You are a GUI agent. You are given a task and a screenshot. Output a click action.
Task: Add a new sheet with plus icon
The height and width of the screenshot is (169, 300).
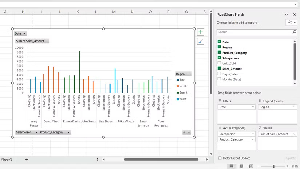point(27,160)
